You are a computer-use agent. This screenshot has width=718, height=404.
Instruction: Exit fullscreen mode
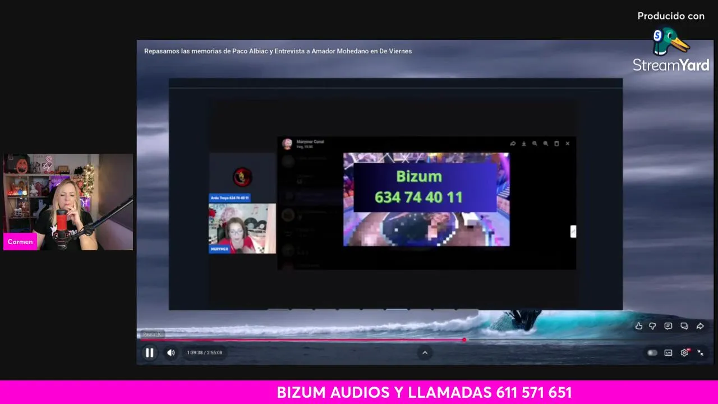[x=700, y=353]
